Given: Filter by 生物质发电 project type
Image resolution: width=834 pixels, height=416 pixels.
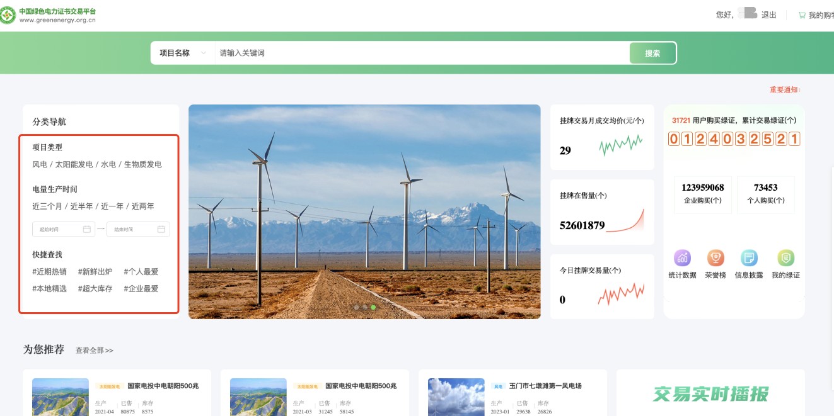Looking at the screenshot, I should coord(142,164).
